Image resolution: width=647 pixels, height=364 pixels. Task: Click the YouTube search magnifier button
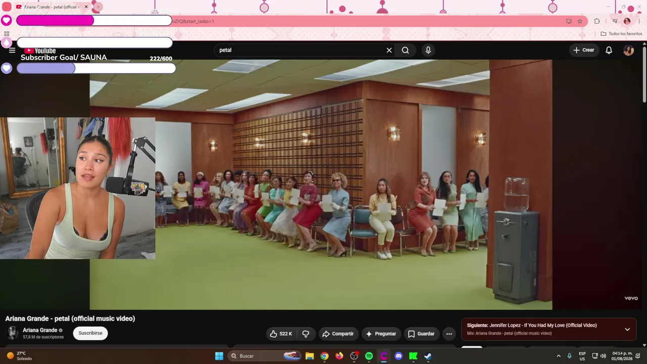(405, 50)
